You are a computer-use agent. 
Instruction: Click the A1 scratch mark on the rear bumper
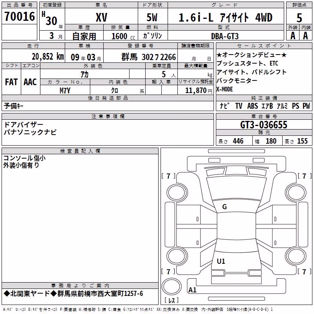point(192,290)
